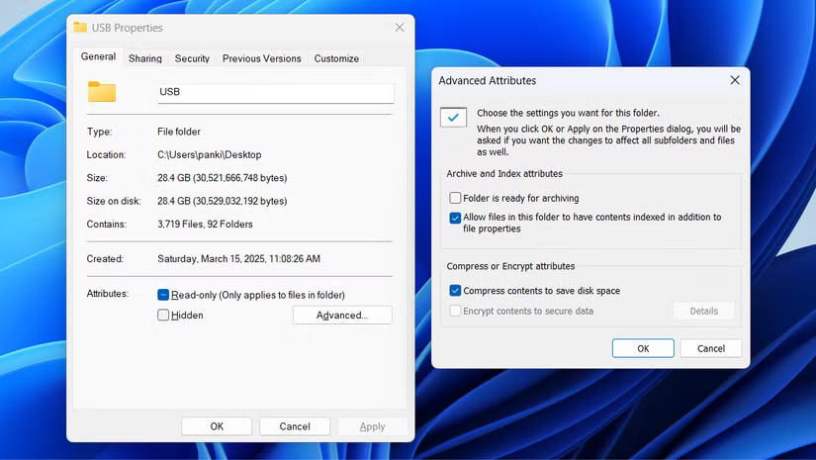Close the USB Properties window with X
The height and width of the screenshot is (460, 816).
tap(399, 28)
